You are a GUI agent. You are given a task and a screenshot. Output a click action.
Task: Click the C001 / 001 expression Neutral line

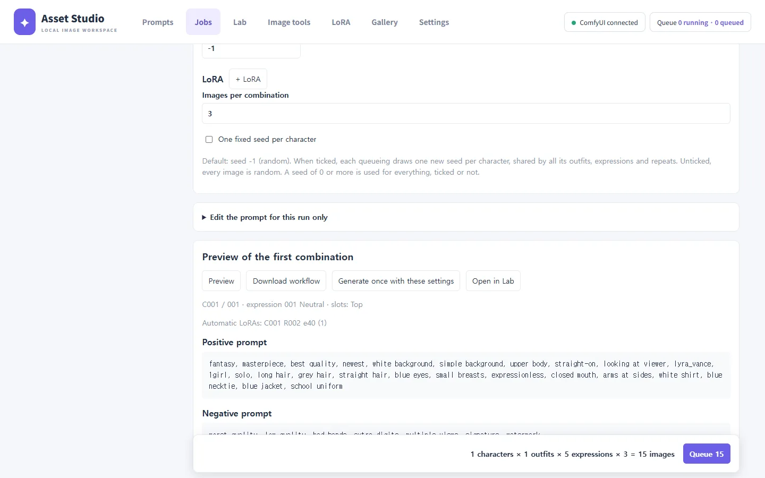(x=282, y=304)
